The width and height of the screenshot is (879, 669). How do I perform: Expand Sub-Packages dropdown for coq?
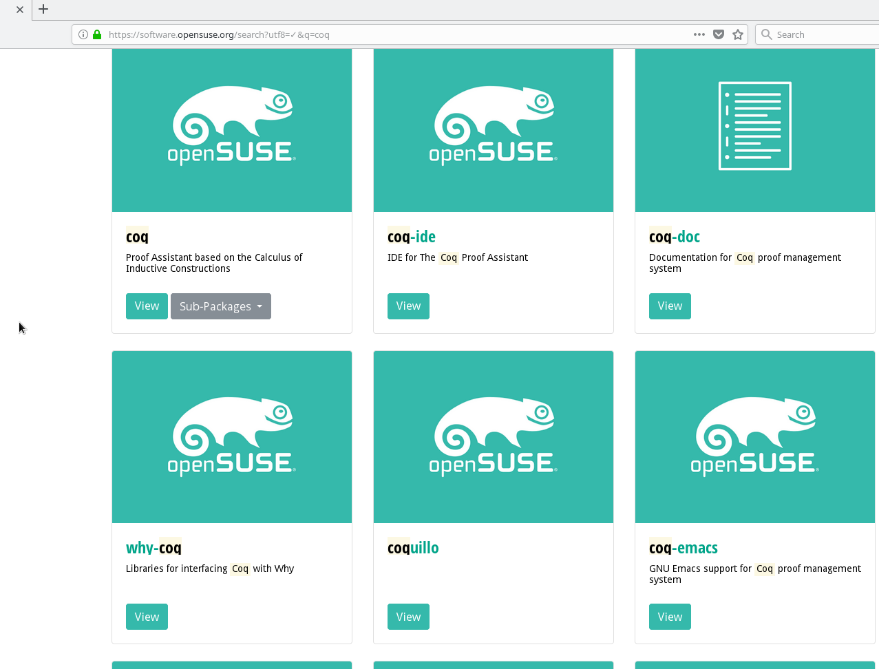click(221, 306)
